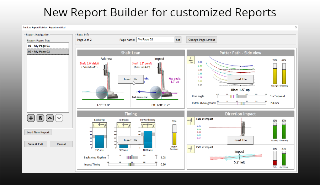Screen dimensions: 320x185
Task: Click the Face at impact tile icon
Action: [x=191, y=121]
